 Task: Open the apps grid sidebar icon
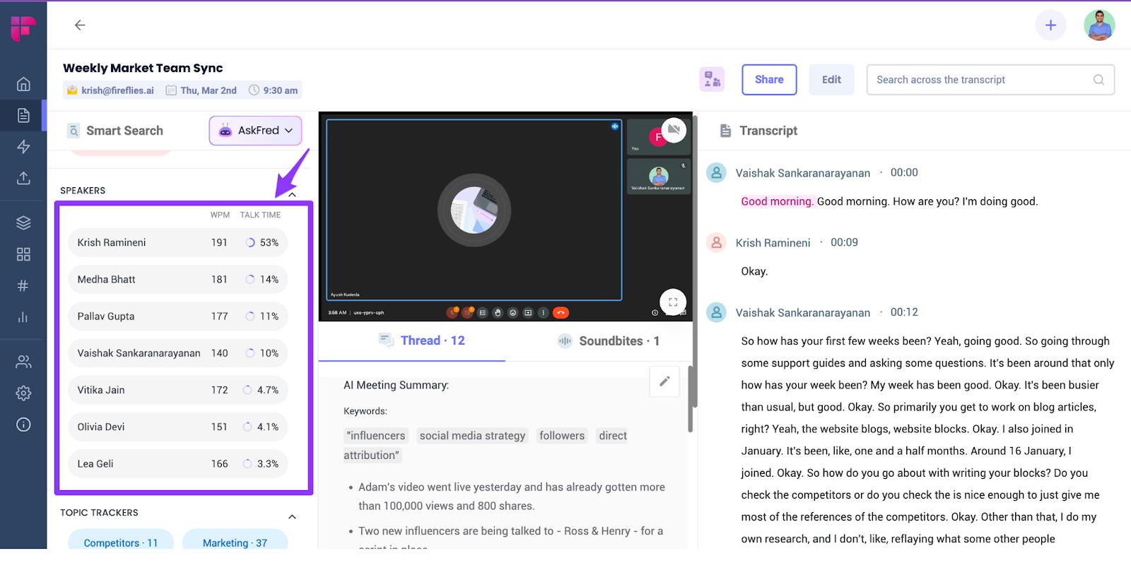pyautogui.click(x=23, y=254)
